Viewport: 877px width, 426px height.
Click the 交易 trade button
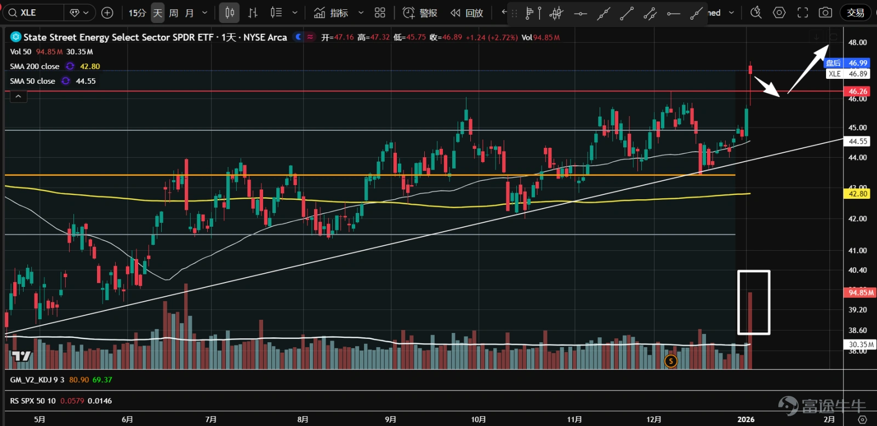[856, 13]
